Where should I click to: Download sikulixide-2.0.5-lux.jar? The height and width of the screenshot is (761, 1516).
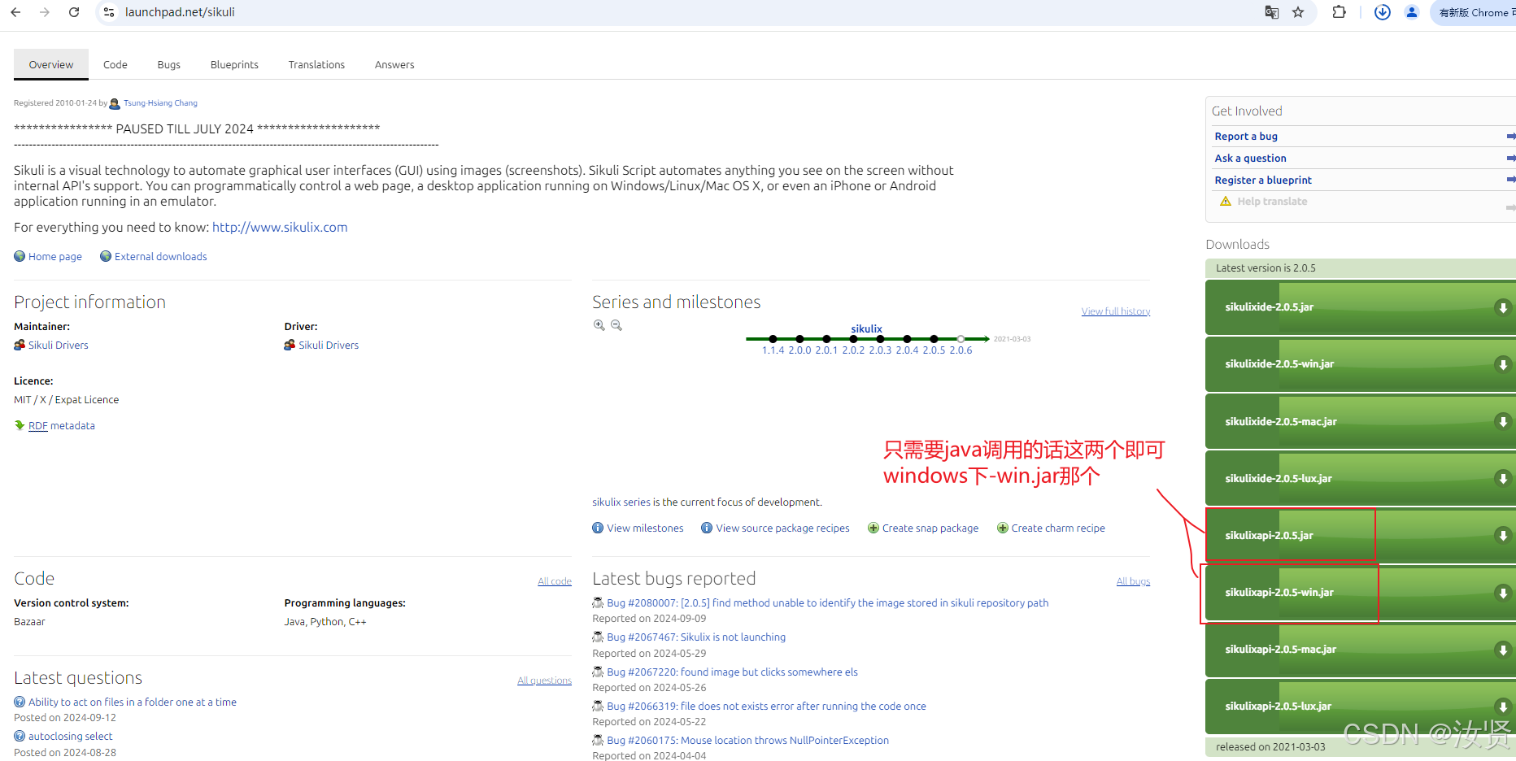click(1360, 479)
